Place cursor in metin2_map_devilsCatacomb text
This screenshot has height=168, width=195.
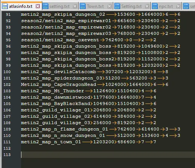[x=59, y=72]
